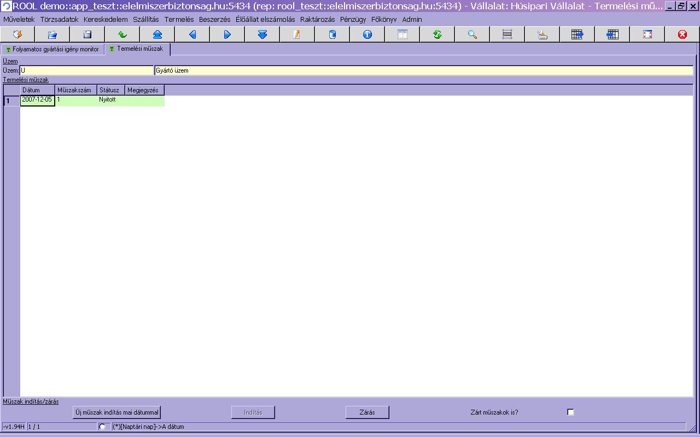The width and height of the screenshot is (700, 437).
Task: Go to next record with right arrow
Action: [x=227, y=34]
